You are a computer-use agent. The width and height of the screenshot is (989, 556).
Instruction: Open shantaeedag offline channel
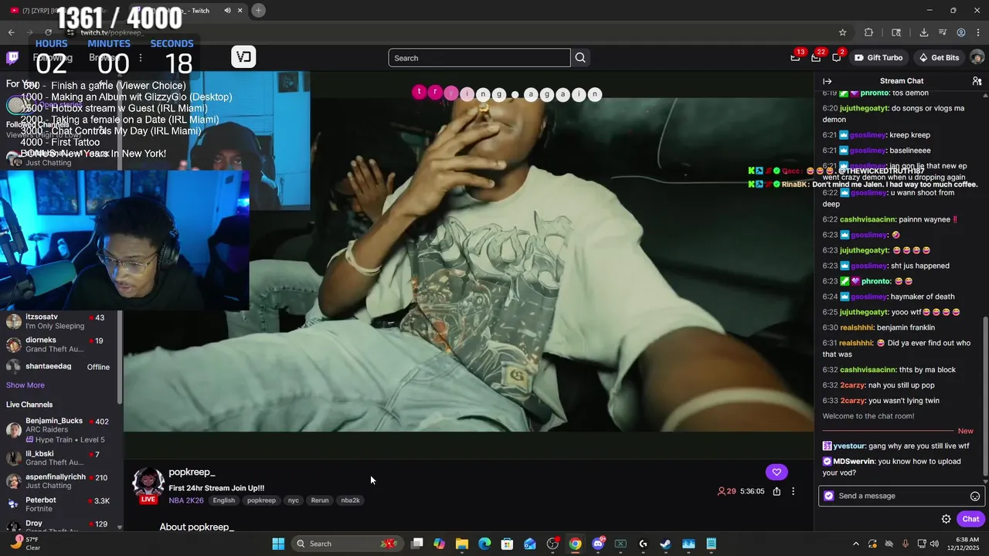[x=60, y=366]
